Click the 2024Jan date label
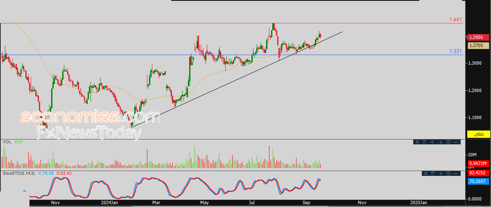 (109, 202)
